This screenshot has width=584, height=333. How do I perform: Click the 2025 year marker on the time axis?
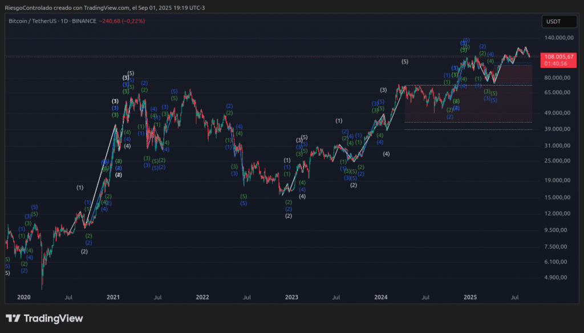(470, 297)
